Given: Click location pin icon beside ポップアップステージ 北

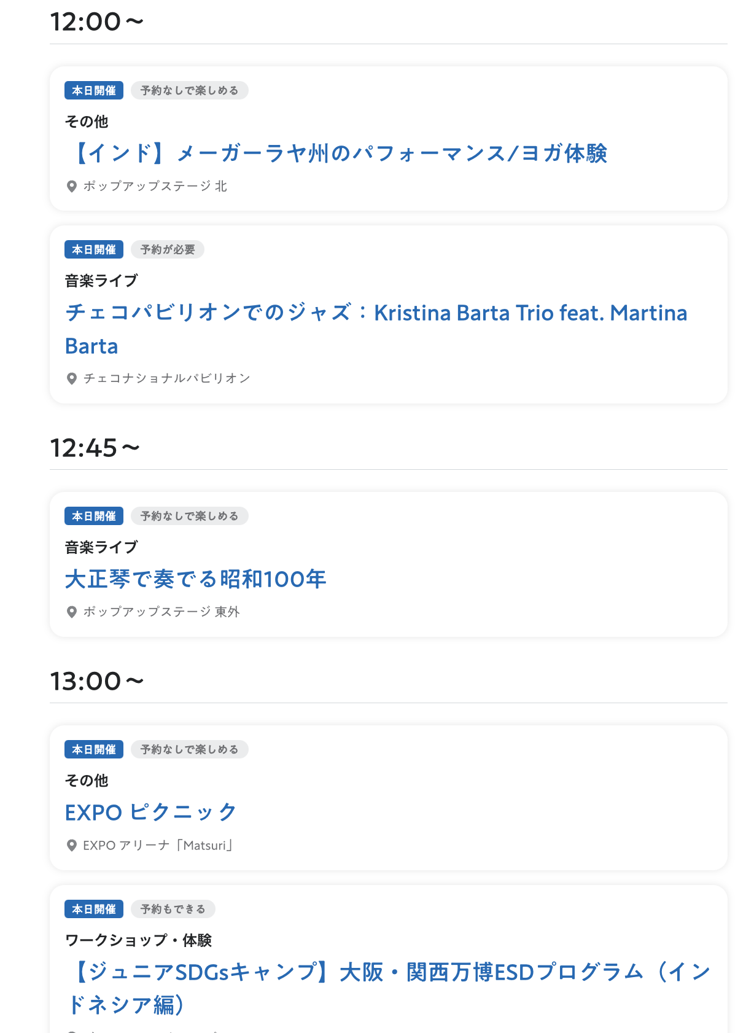Looking at the screenshot, I should coord(71,186).
